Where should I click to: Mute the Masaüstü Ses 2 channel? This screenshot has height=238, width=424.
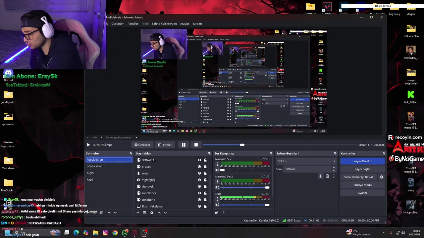click(217, 187)
